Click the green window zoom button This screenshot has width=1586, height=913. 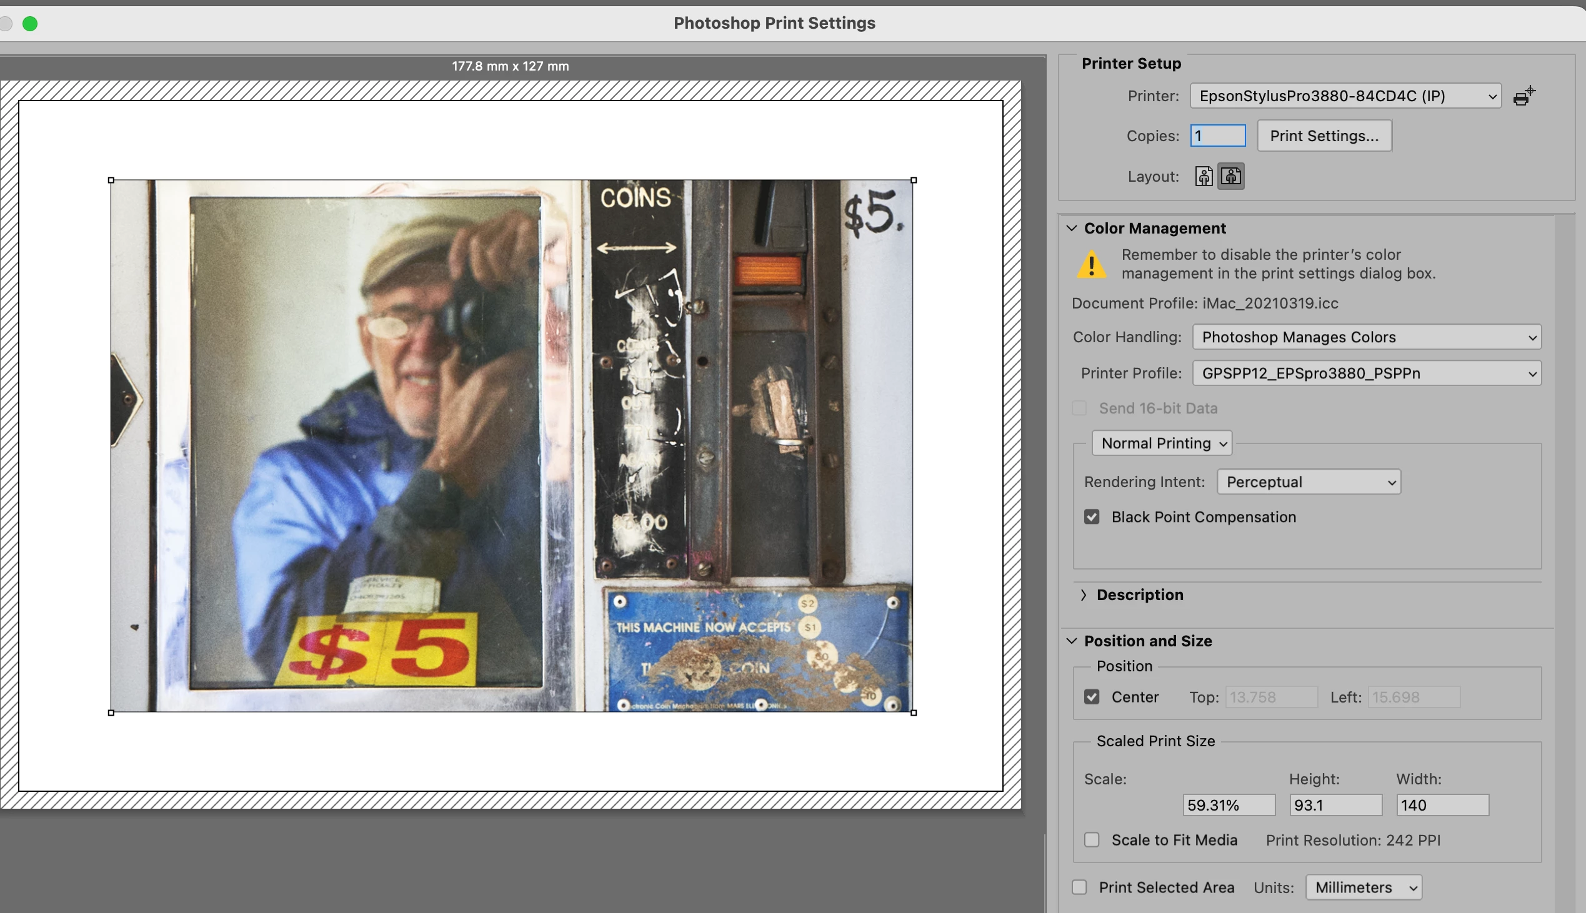30,23
